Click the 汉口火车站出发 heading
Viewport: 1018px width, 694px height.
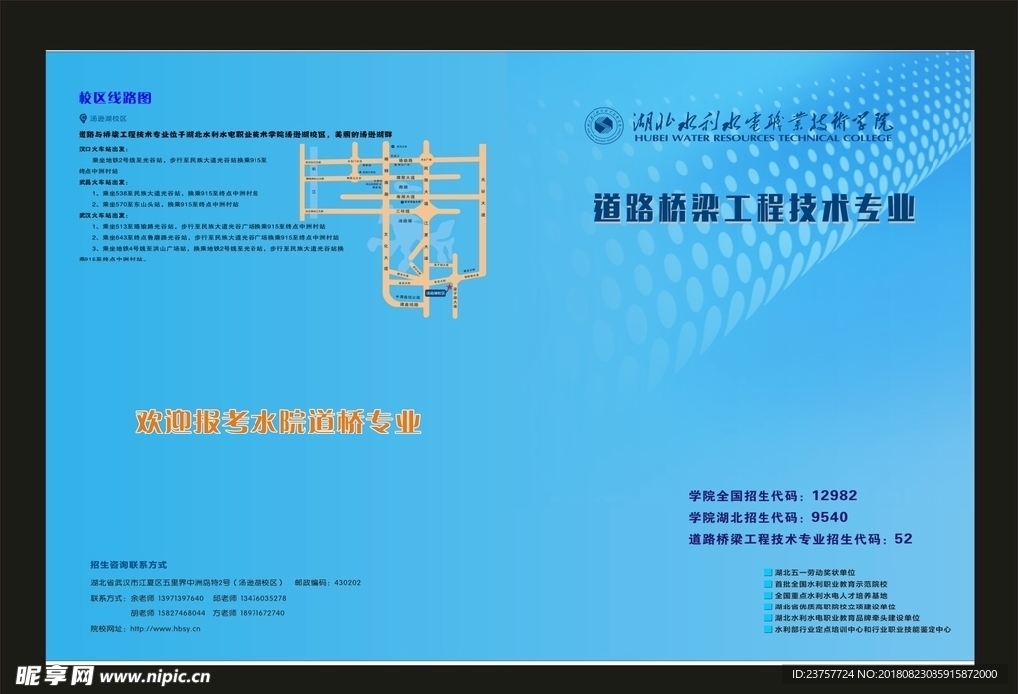click(103, 149)
